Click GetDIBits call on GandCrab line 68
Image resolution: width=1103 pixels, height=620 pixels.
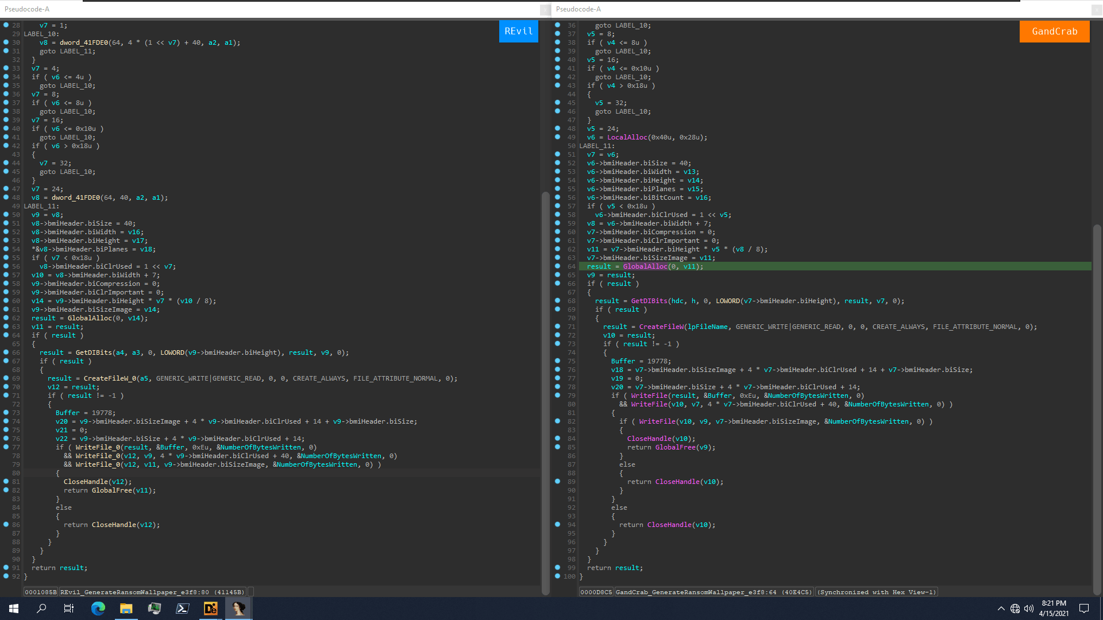click(x=649, y=301)
